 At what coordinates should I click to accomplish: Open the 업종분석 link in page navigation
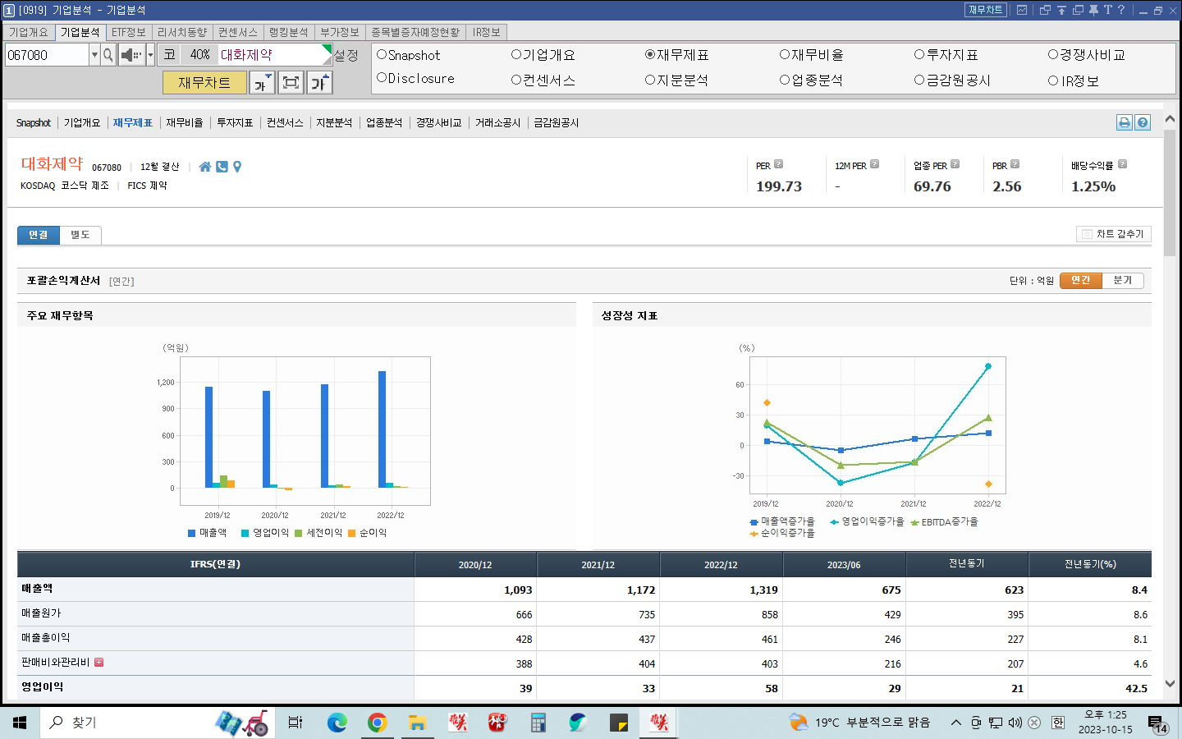(x=384, y=122)
